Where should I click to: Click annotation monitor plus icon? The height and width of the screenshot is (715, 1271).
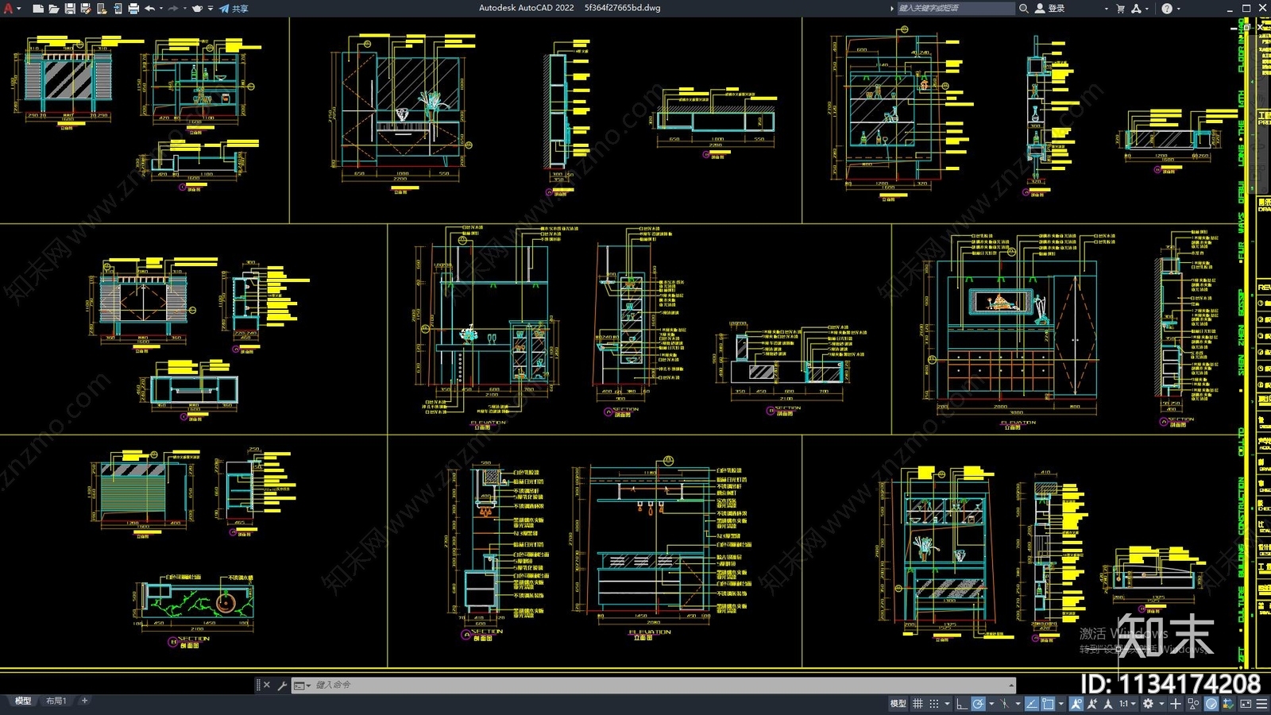point(1176,704)
